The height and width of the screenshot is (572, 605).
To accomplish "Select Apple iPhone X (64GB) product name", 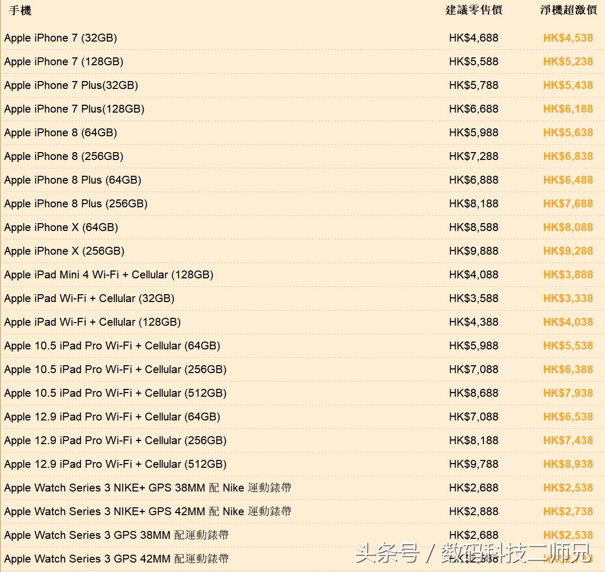I will [61, 227].
